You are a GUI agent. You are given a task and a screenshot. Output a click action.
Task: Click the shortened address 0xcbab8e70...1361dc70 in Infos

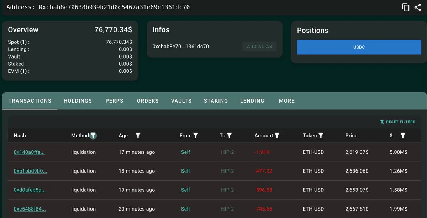point(181,47)
